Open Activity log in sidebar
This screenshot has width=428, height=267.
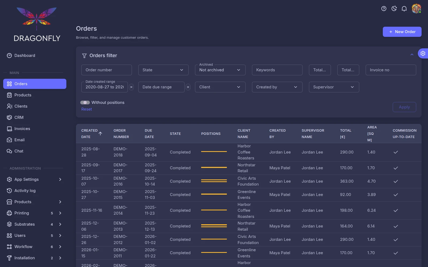(35, 191)
